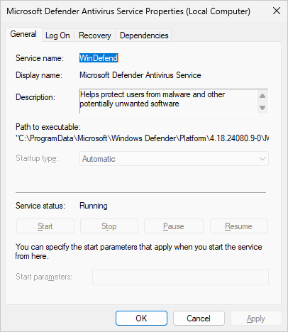This screenshot has height=332, width=288.
Task: Click the Running service status text
Action: pos(94,206)
